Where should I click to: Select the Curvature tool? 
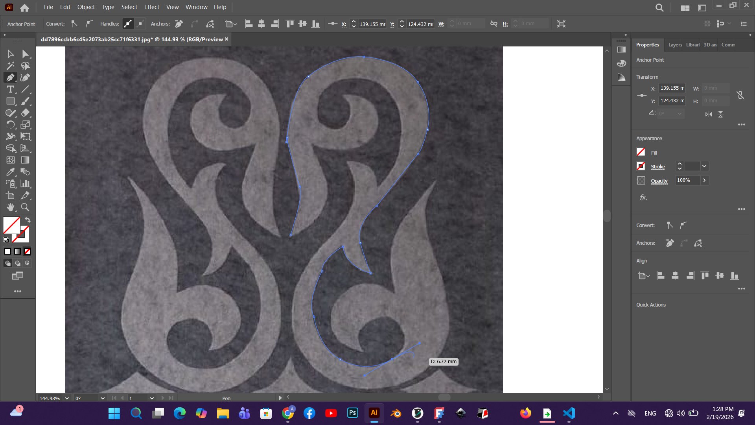[x=25, y=78]
